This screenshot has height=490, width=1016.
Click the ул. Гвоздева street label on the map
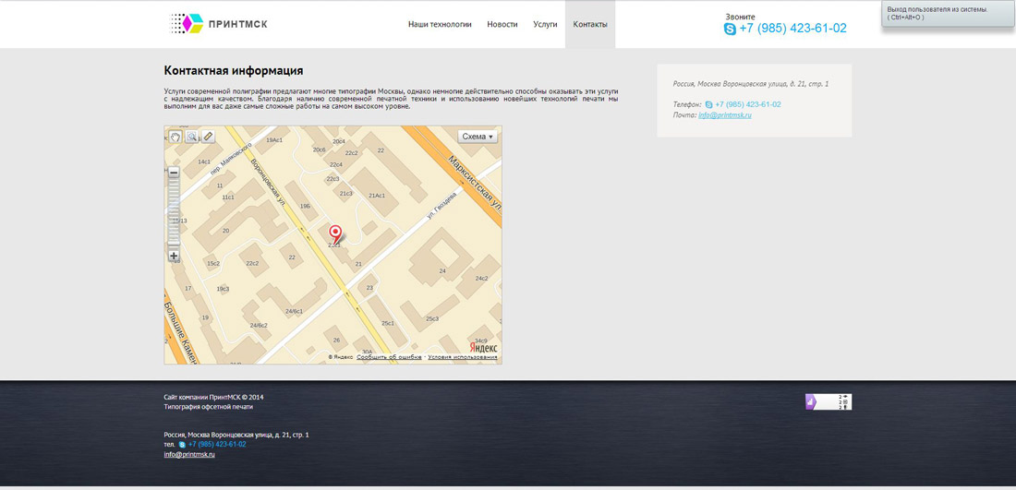pyautogui.click(x=442, y=207)
